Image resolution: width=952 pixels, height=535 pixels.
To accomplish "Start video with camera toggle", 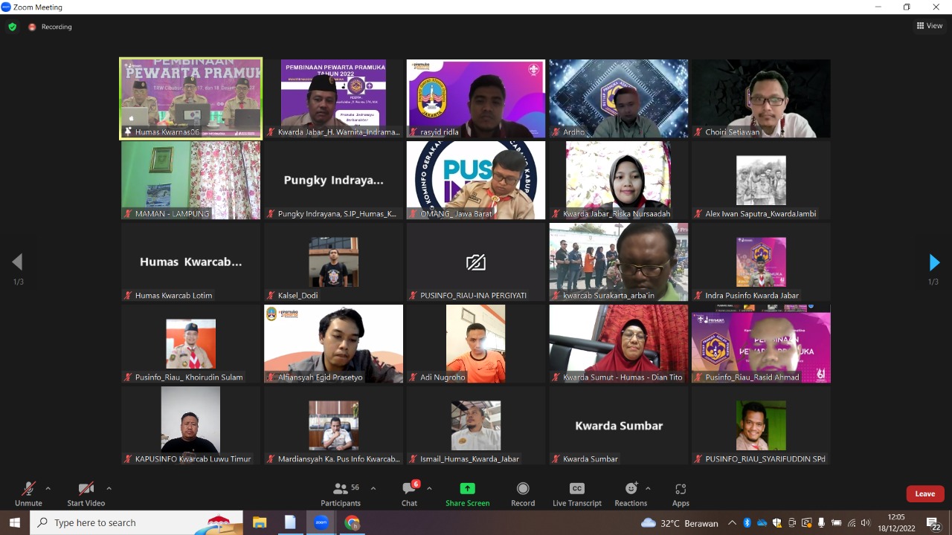I will click(x=86, y=493).
